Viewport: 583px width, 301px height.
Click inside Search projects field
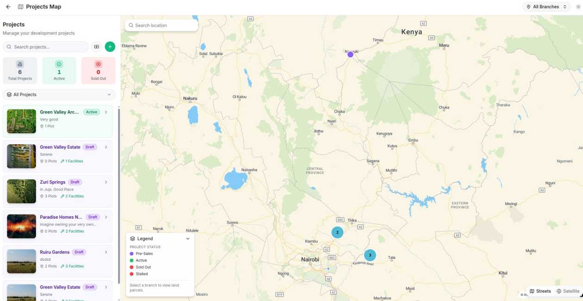pos(46,47)
